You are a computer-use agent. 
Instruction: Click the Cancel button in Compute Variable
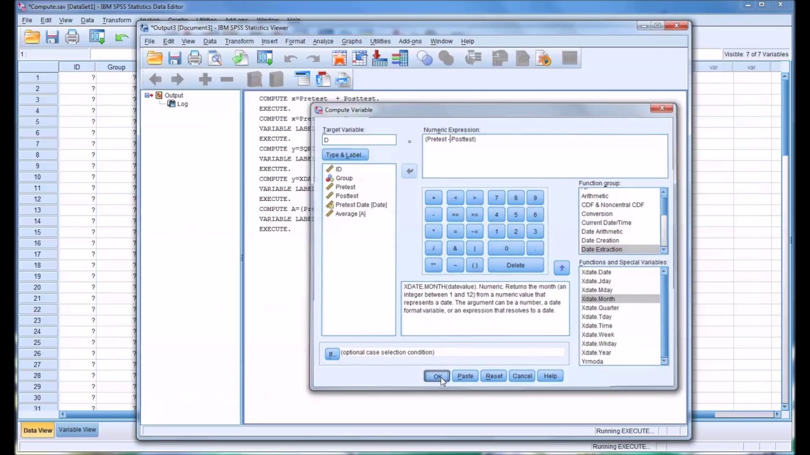coord(522,376)
